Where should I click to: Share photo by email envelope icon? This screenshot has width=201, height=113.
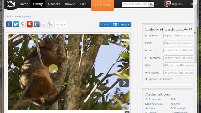(x=43, y=24)
